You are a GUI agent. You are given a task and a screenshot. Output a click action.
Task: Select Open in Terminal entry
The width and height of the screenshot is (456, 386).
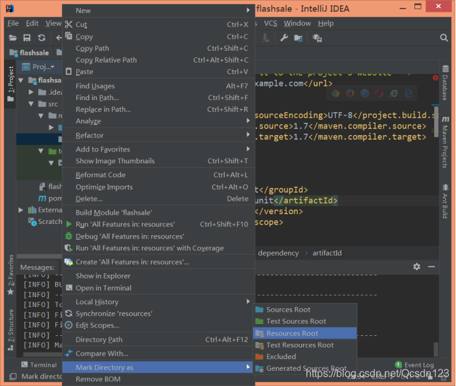click(159, 288)
